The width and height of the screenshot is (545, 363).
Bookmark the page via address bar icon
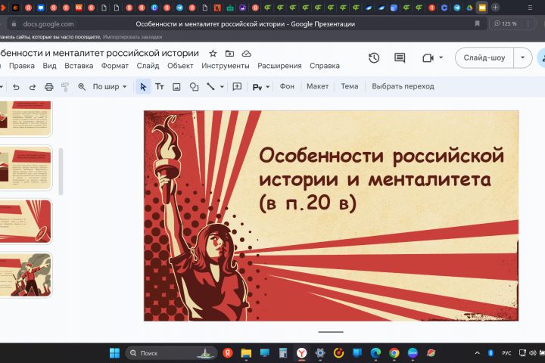[477, 23]
